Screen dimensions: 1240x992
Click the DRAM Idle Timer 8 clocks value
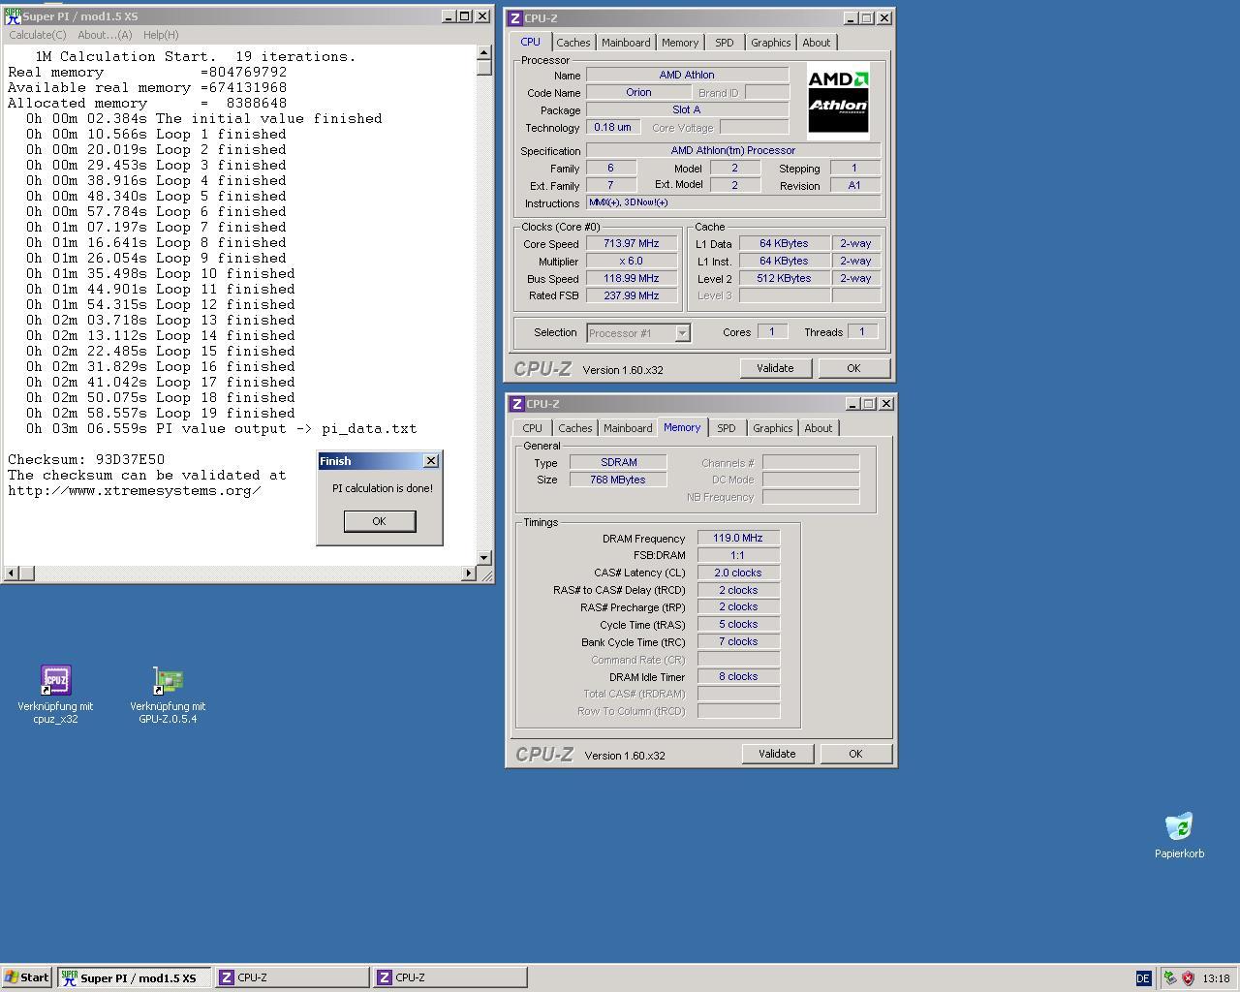pos(738,676)
